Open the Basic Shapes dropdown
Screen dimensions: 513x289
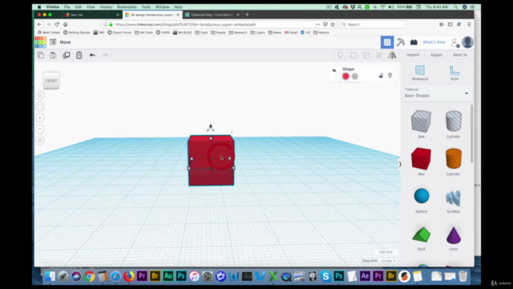[436, 93]
